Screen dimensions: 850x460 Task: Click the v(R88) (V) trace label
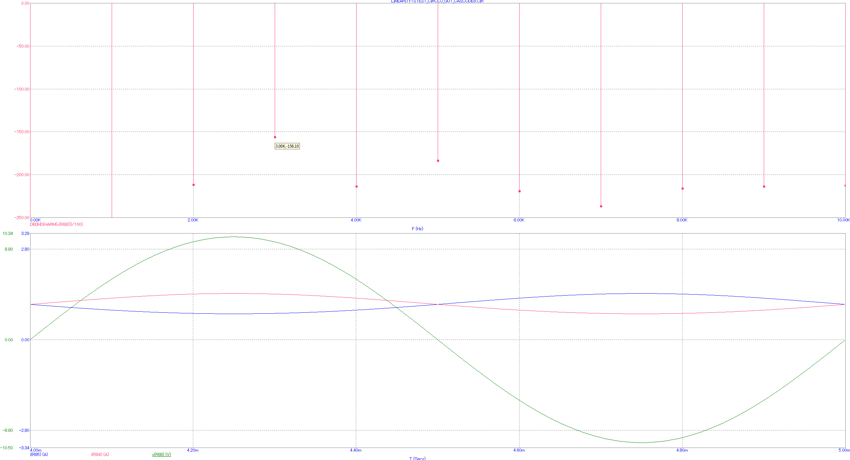tap(161, 455)
